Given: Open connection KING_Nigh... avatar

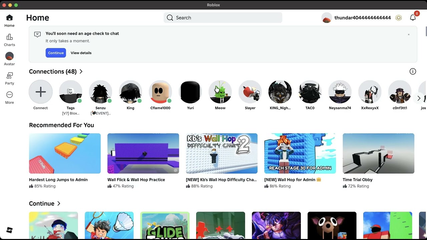Looking at the screenshot, I should tap(280, 92).
